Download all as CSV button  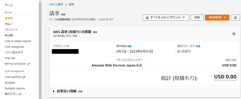[x=166, y=18]
